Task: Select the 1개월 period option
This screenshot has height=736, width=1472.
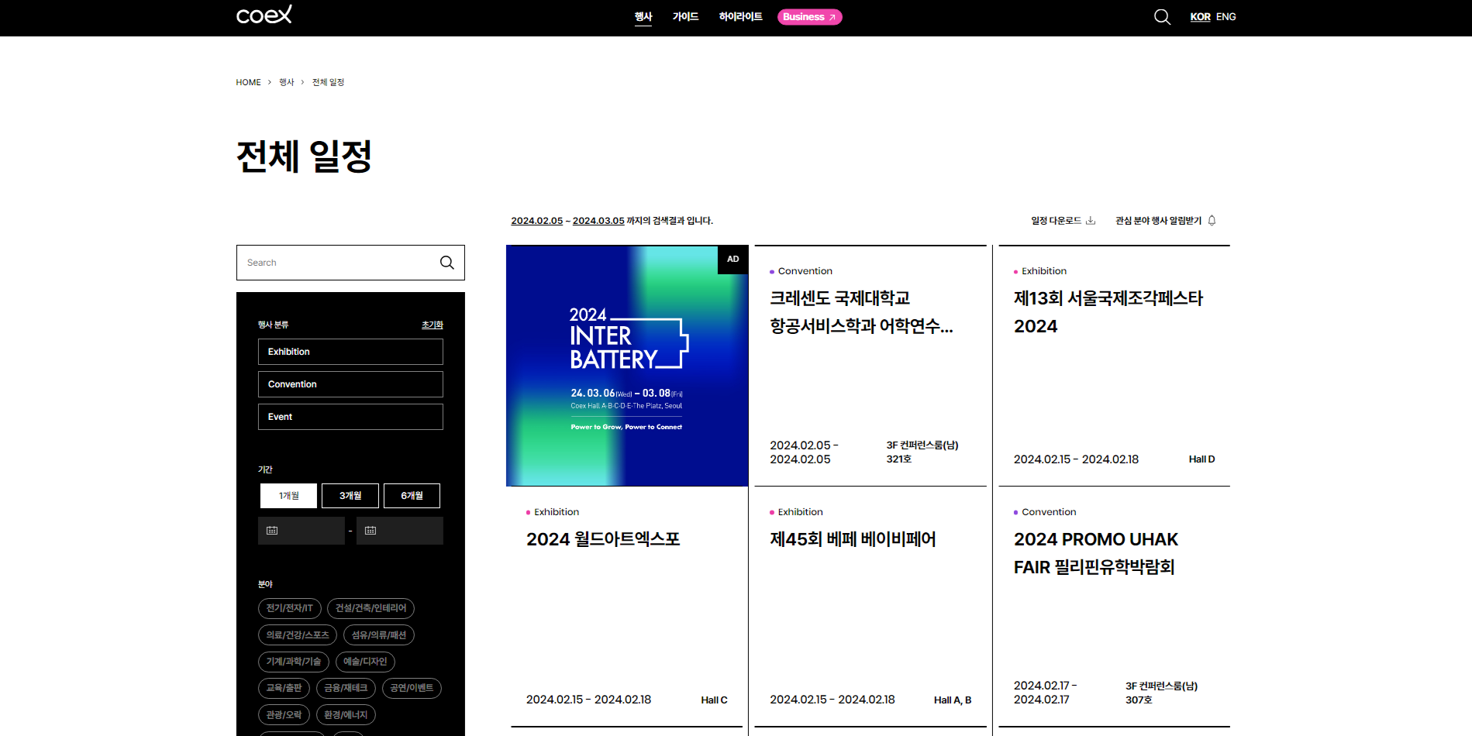Action: point(288,496)
